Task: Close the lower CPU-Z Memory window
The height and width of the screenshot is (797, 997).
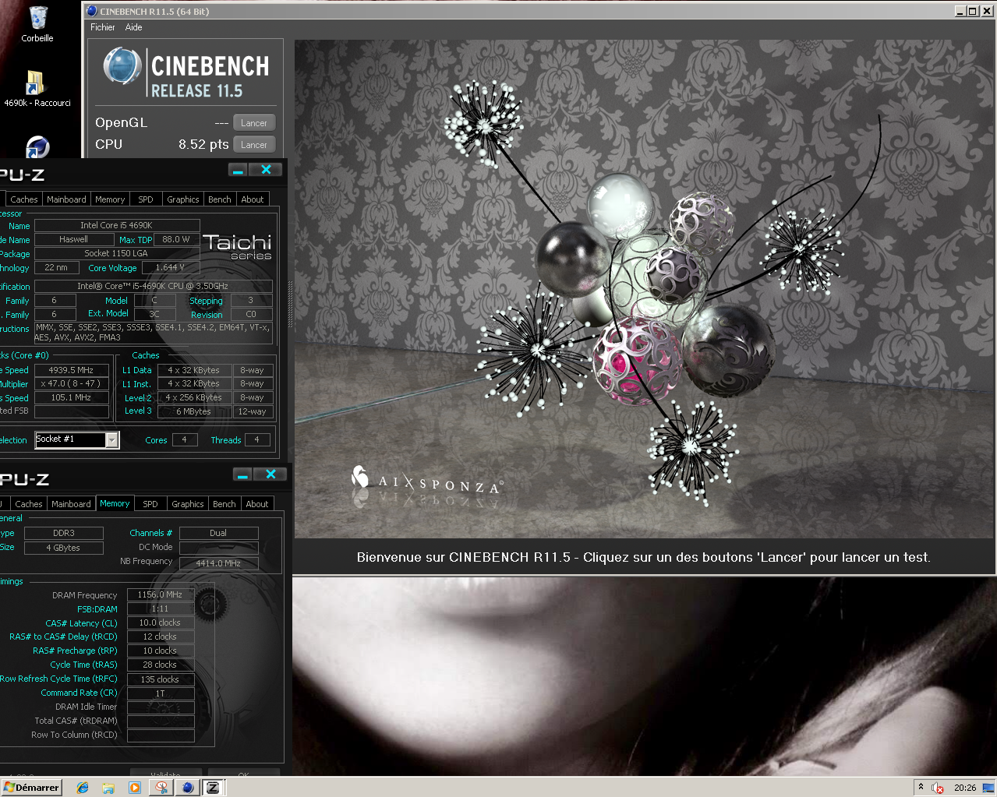Action: [270, 474]
